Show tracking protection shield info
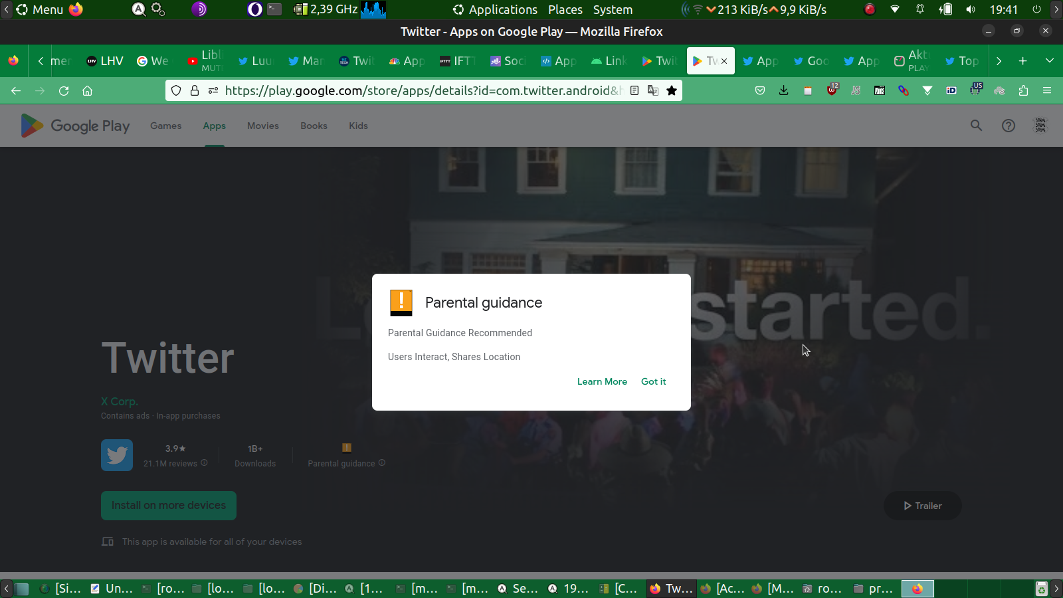Image resolution: width=1063 pixels, height=598 pixels. click(176, 90)
